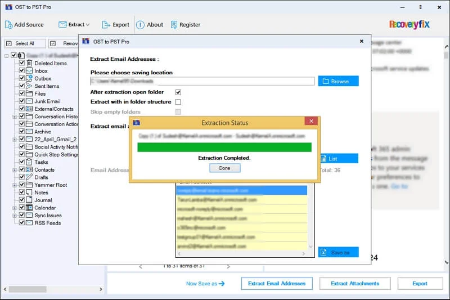Click the Save as button

pos(338,252)
